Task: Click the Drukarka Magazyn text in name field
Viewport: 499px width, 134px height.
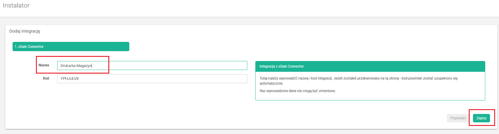Action: point(76,66)
